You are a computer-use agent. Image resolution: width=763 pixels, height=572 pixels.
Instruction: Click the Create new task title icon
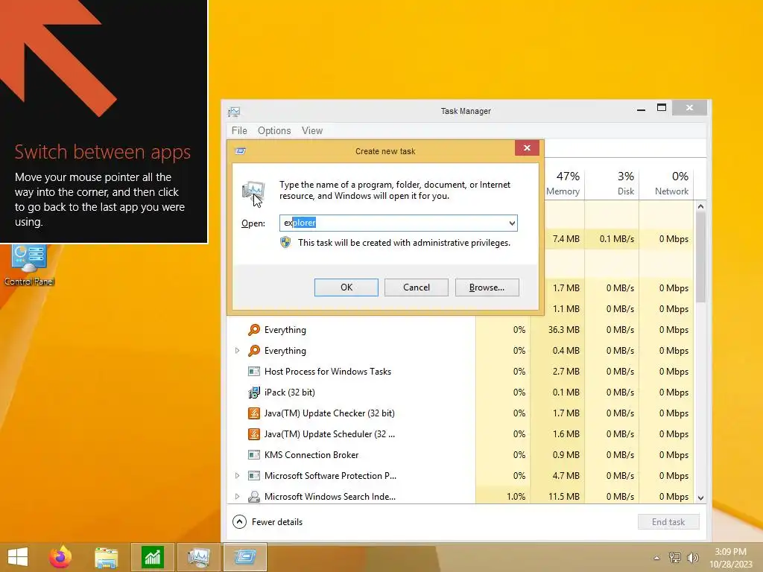point(241,151)
